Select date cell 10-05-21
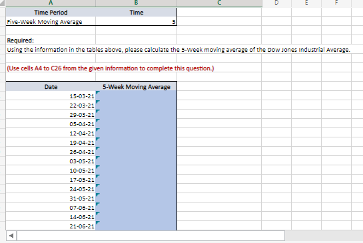 (51, 170)
